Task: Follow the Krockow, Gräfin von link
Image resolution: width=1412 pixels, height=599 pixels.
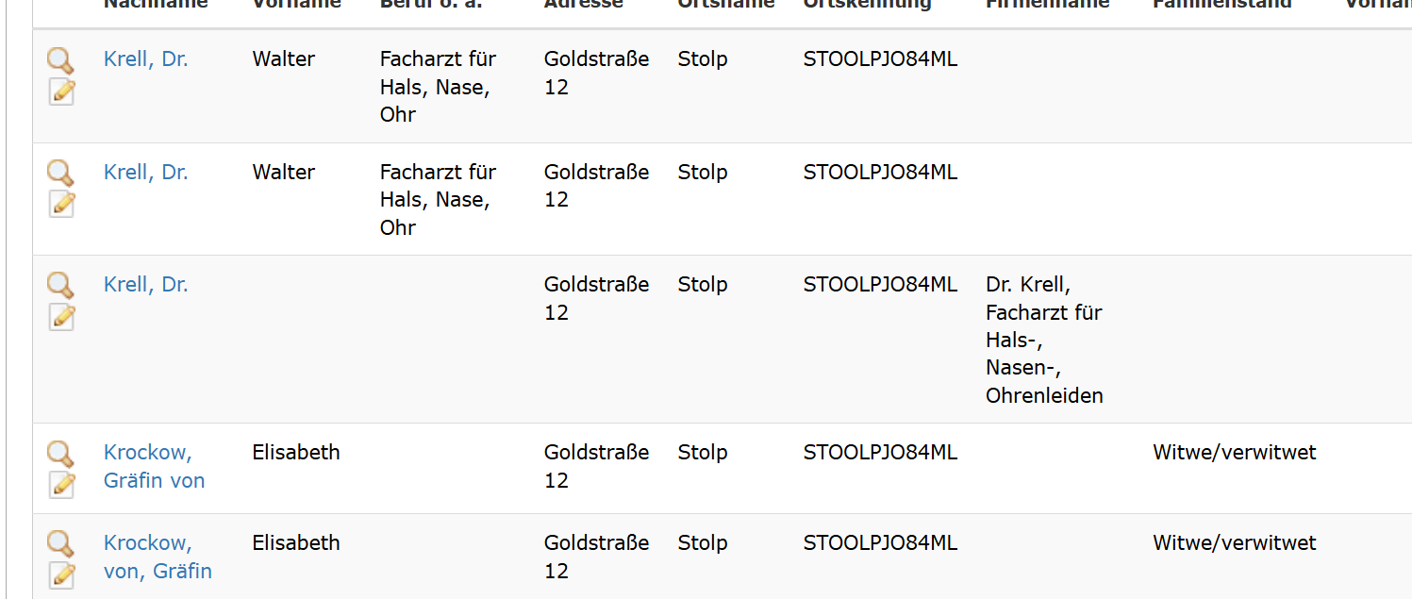Action: pyautogui.click(x=154, y=466)
